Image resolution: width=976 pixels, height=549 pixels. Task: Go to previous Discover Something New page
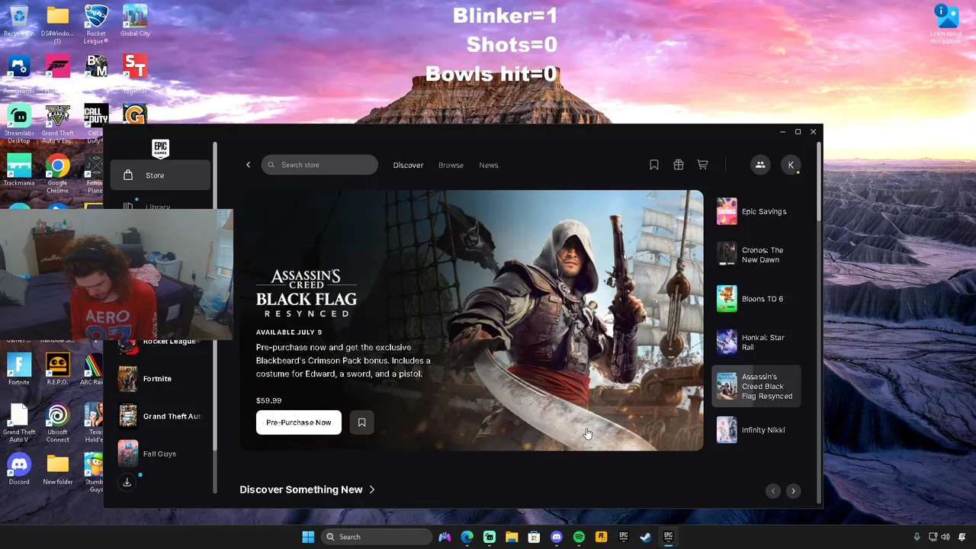(773, 491)
